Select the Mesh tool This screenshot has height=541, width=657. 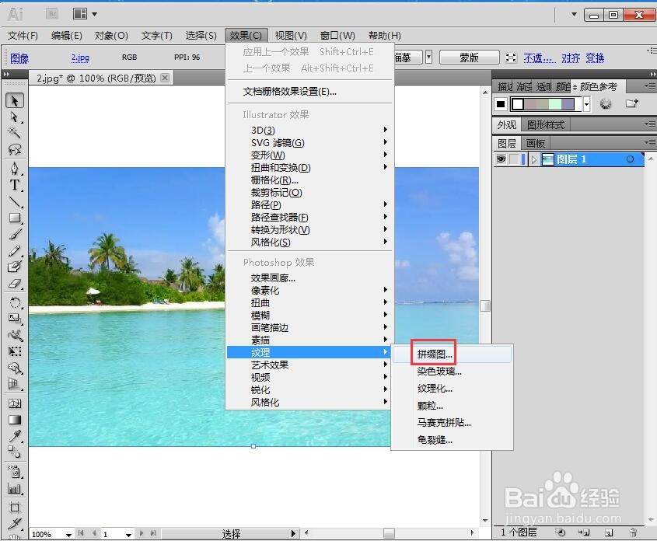pos(15,403)
